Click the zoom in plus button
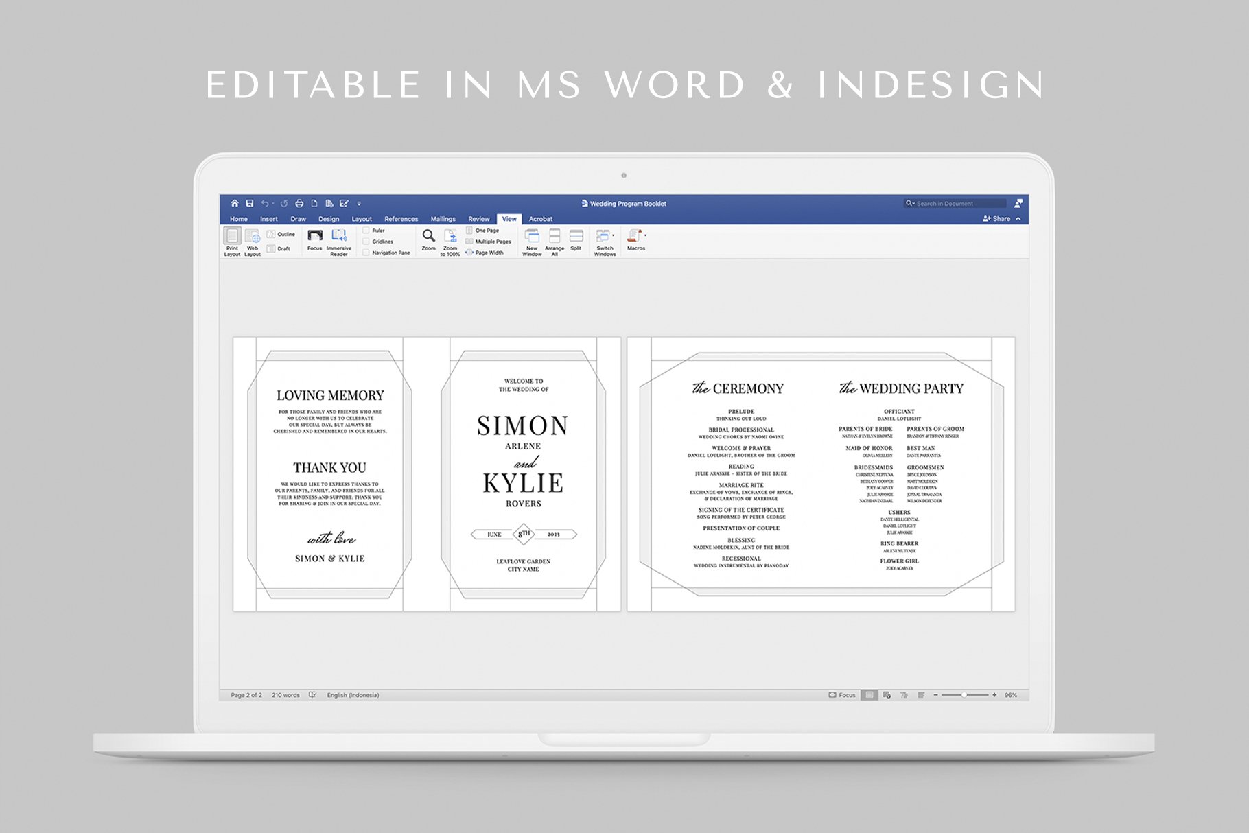This screenshot has height=833, width=1249. (994, 695)
